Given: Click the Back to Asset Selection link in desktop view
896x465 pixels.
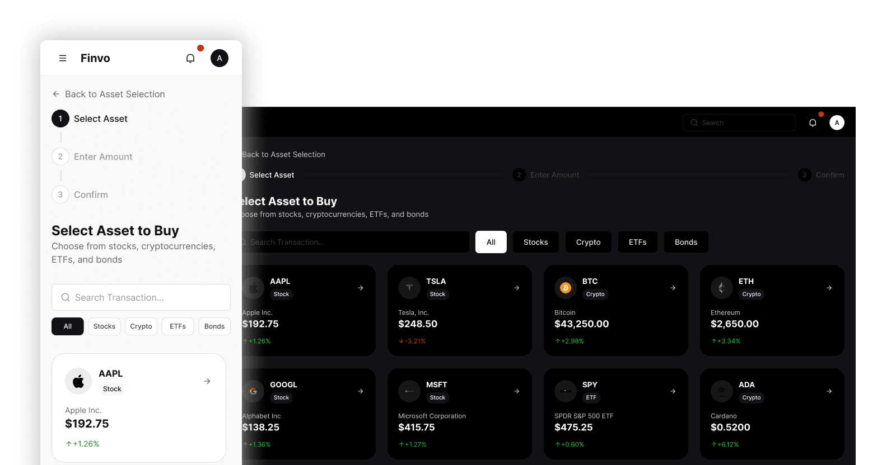Looking at the screenshot, I should [283, 154].
